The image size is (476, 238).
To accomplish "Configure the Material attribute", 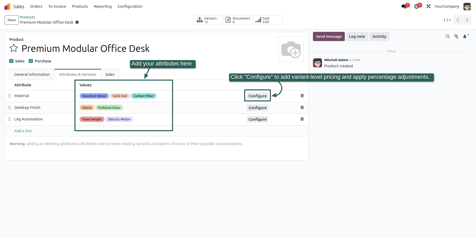I will 258,96.
